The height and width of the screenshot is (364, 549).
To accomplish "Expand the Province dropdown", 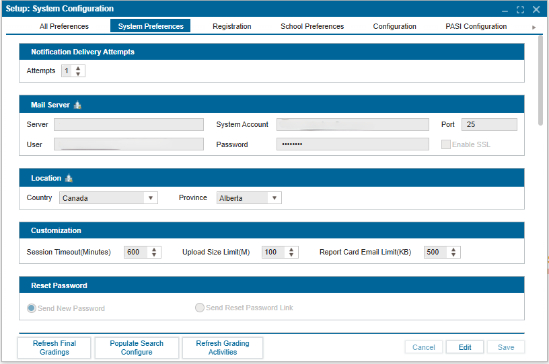I will pyautogui.click(x=274, y=198).
